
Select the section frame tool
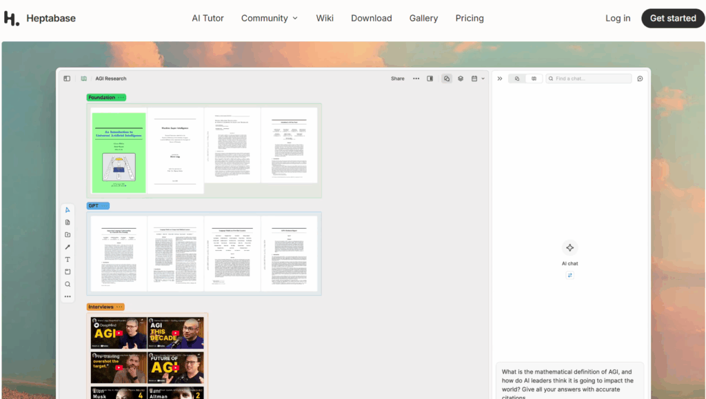tap(68, 272)
